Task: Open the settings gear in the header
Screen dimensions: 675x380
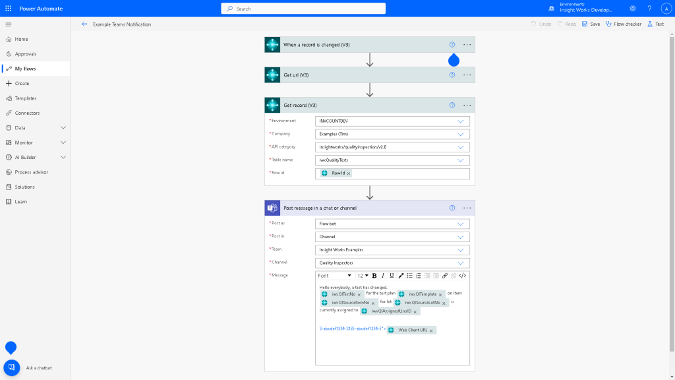Action: (632, 9)
